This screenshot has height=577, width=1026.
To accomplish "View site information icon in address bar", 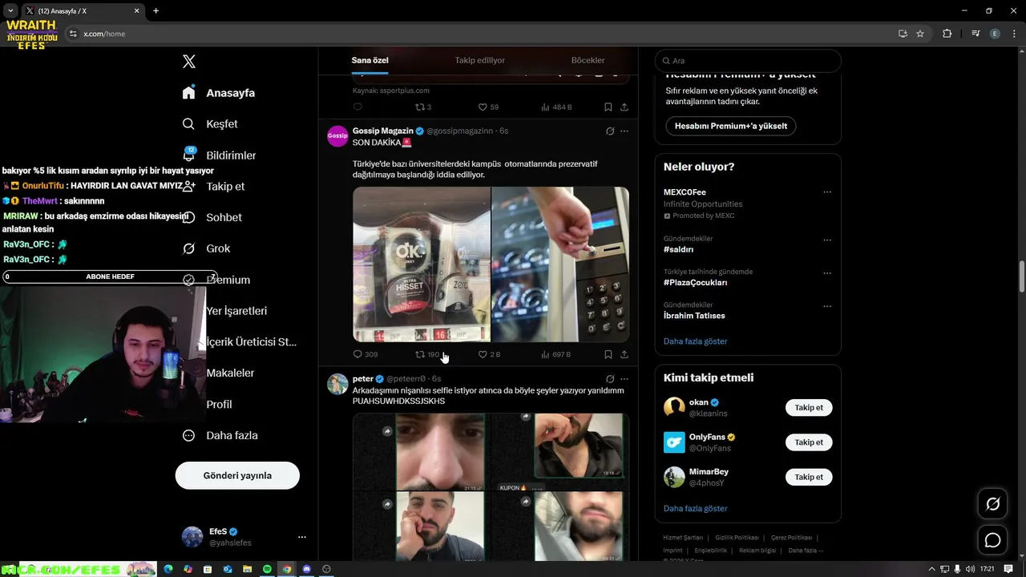I will [x=73, y=34].
